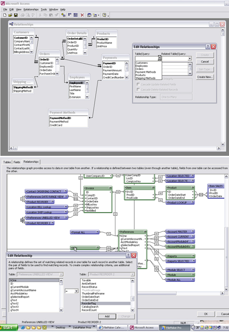Image resolution: width=229 pixels, height=332 pixels.
Task: Click the Show All Relationships icon
Action: point(76,15)
